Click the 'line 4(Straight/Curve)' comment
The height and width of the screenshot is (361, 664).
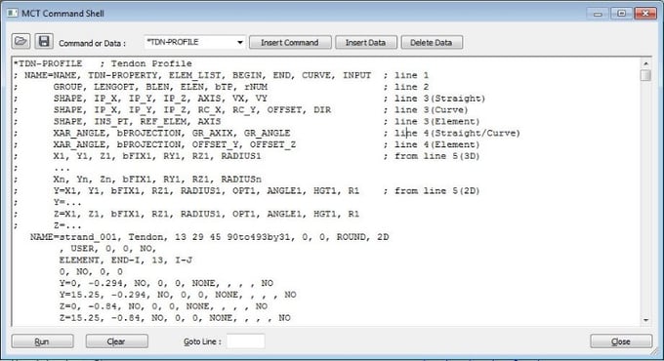point(457,133)
